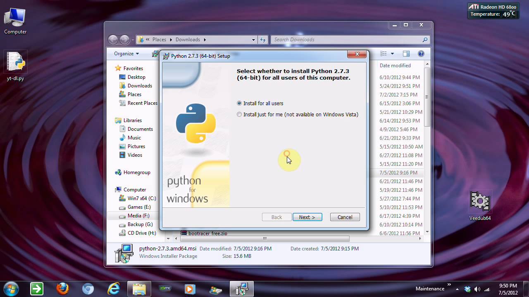Click the vertical scrollbar in file list
Viewport: 529px width, 297px height.
[x=427, y=97]
